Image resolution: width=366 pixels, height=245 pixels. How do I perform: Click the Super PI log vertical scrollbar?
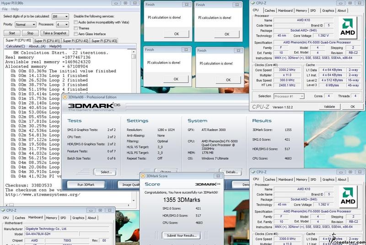click(134, 126)
